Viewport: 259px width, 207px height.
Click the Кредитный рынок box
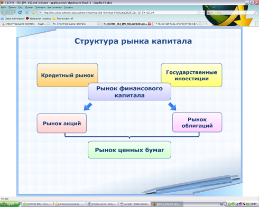pos(68,75)
